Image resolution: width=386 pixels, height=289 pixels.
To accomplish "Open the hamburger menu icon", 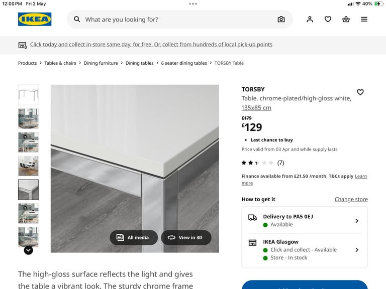I will pyautogui.click(x=364, y=19).
